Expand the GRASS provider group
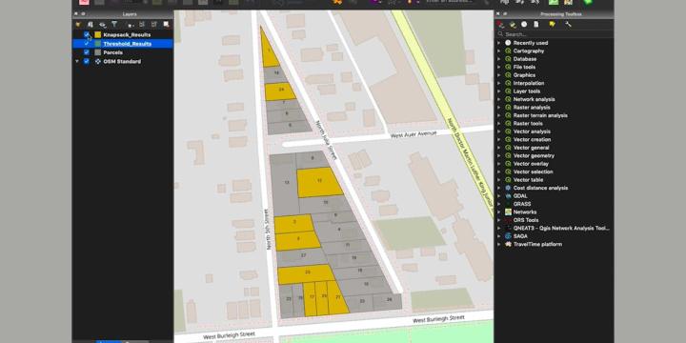Screen dimensions: 686x343 tap(498, 204)
